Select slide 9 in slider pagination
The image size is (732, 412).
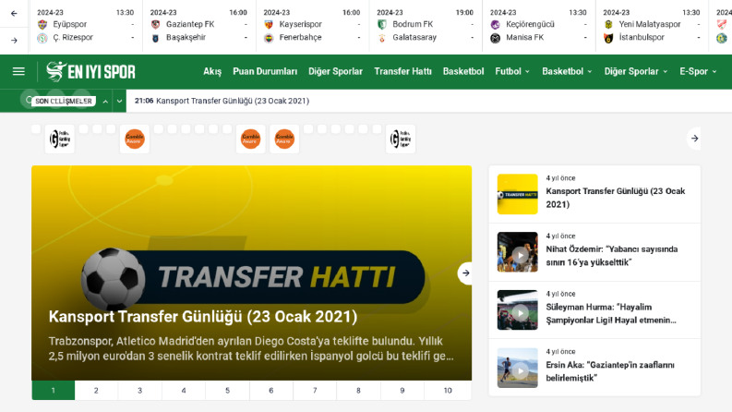[x=402, y=391]
